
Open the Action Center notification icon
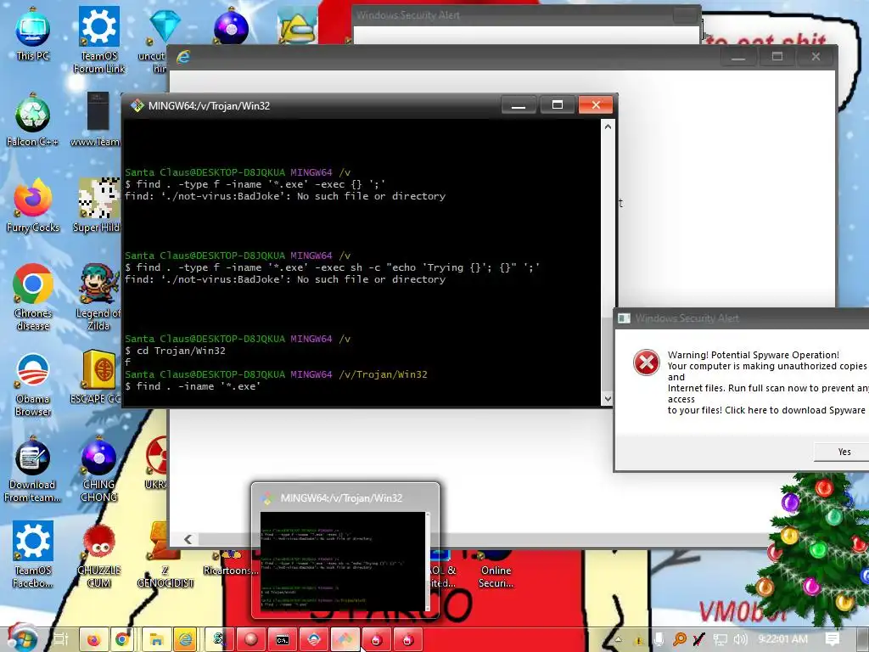tap(833, 639)
